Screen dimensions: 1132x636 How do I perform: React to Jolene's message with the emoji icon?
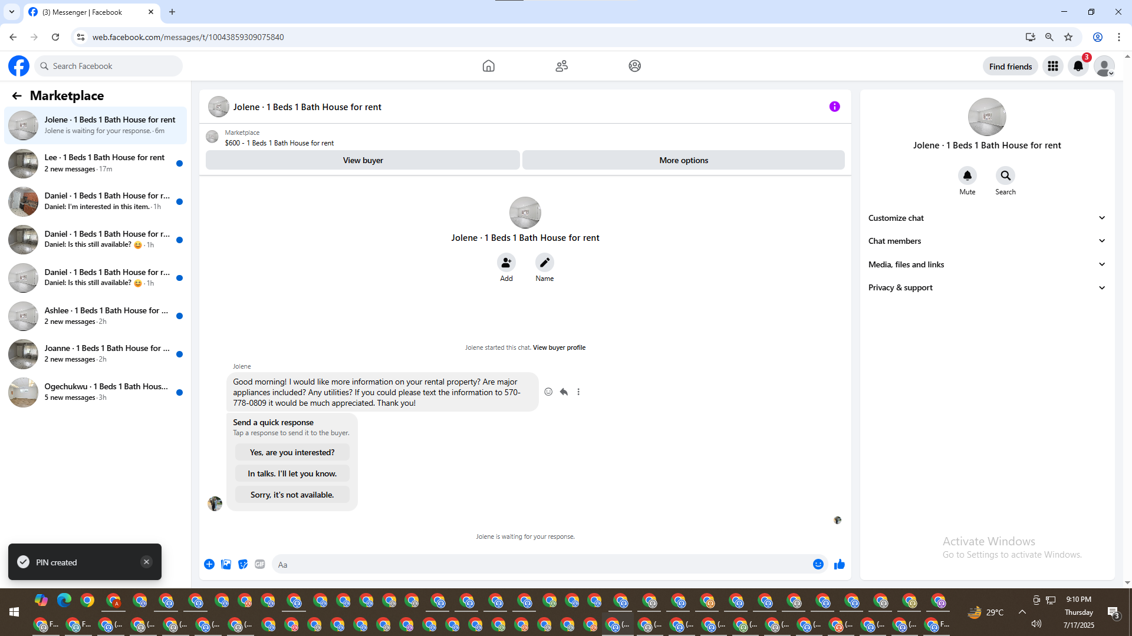pos(548,392)
